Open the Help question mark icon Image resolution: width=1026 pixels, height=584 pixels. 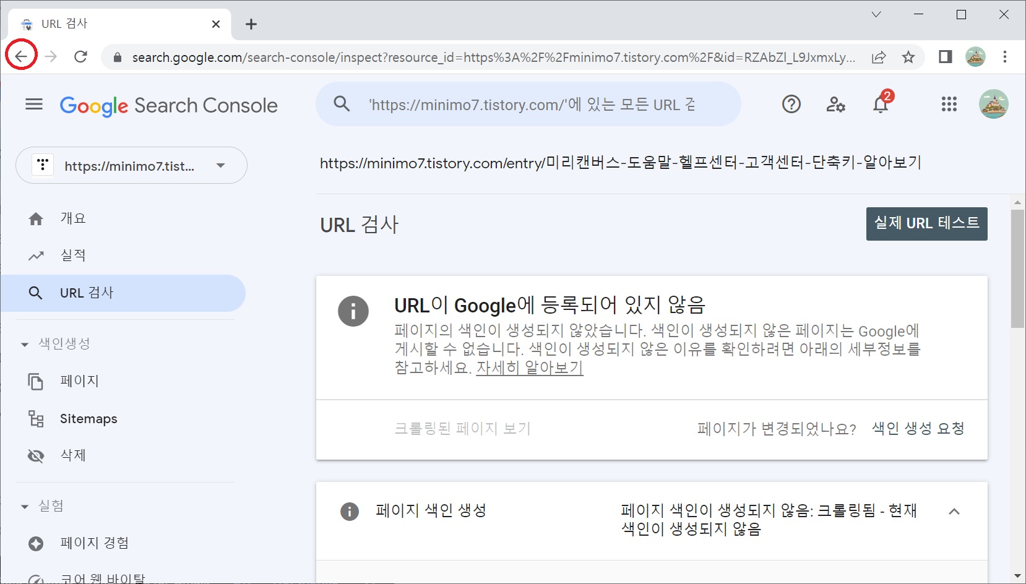pyautogui.click(x=791, y=105)
